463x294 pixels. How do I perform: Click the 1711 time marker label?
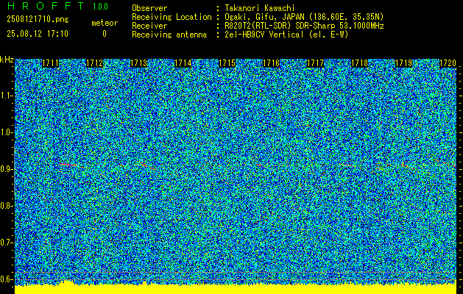point(51,63)
